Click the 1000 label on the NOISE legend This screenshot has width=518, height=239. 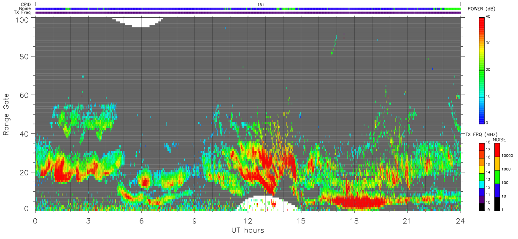click(x=507, y=169)
